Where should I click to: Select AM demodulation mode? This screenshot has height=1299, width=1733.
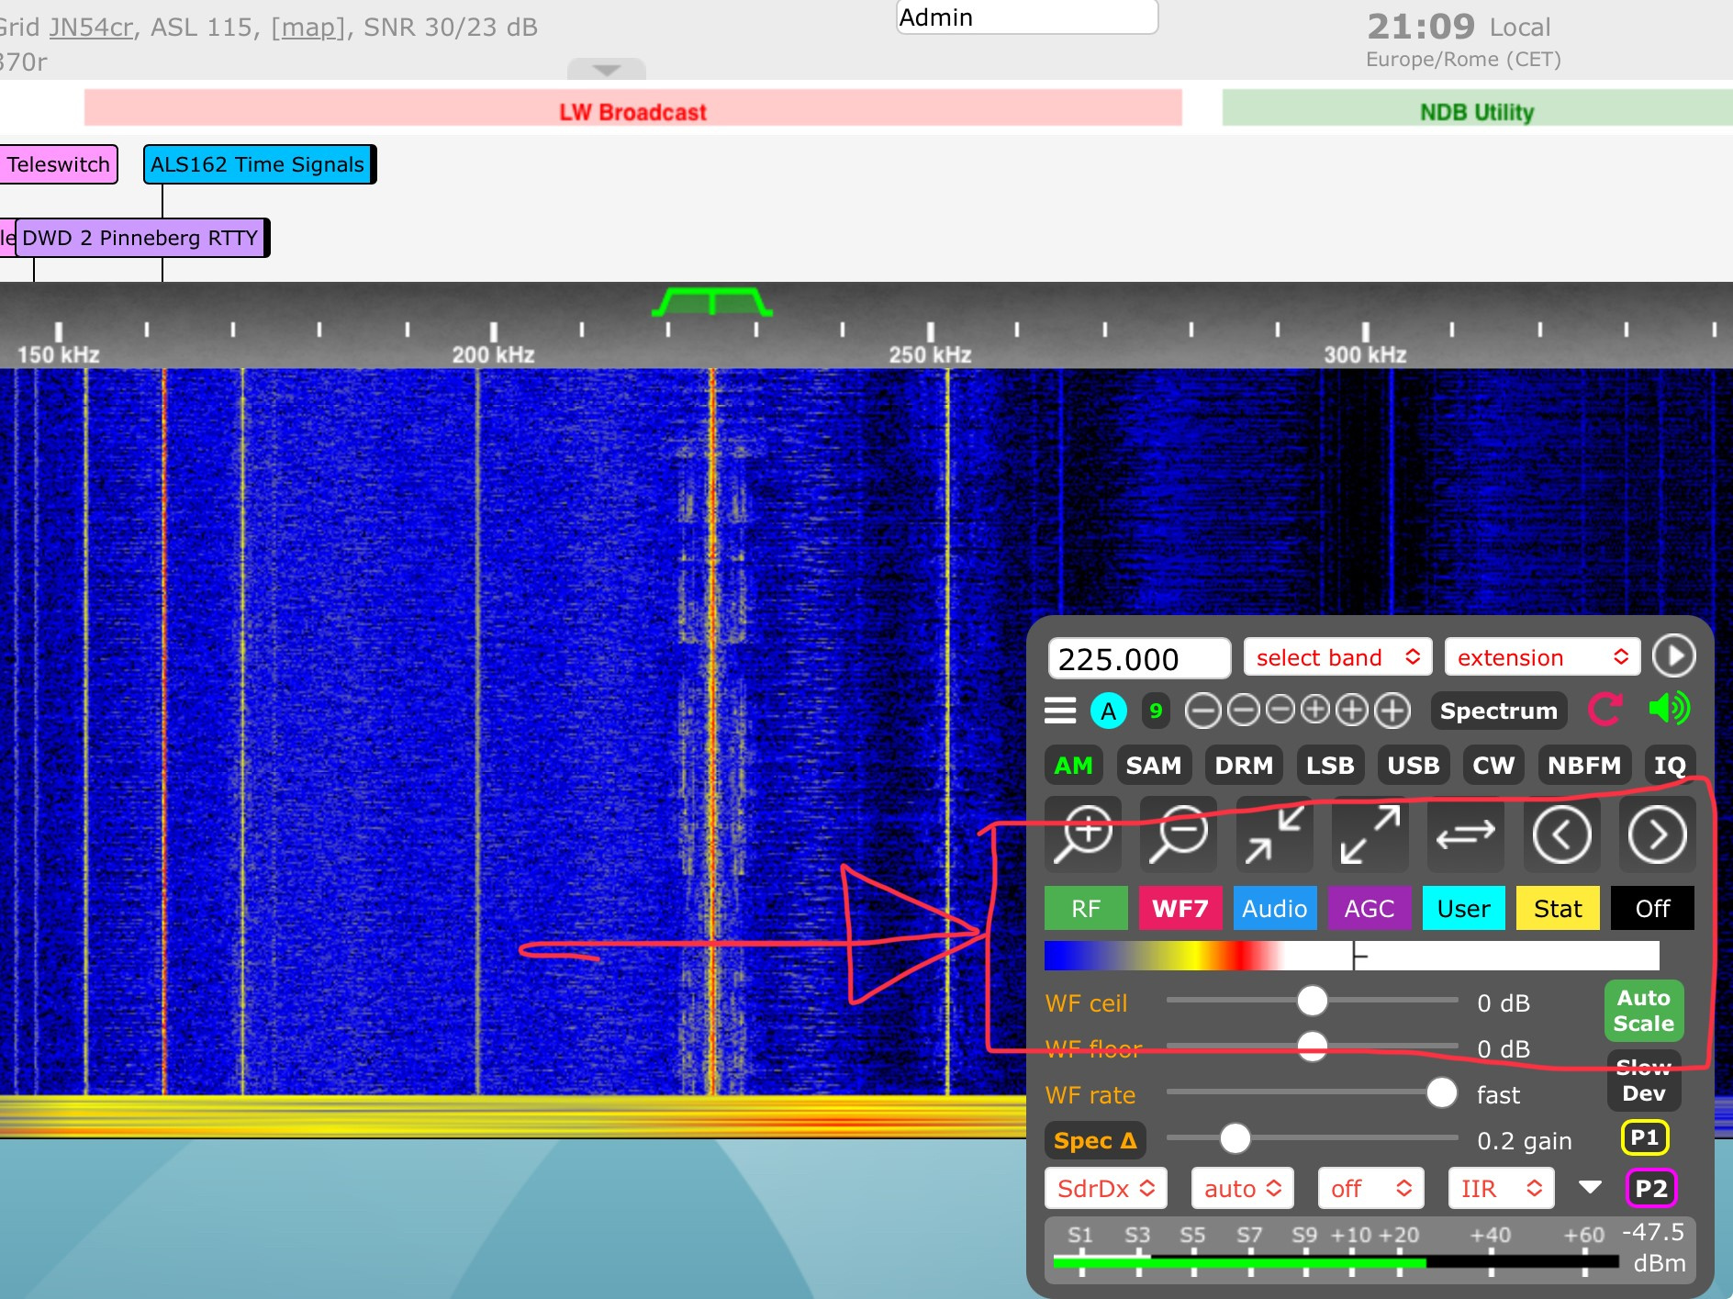[x=1073, y=765]
